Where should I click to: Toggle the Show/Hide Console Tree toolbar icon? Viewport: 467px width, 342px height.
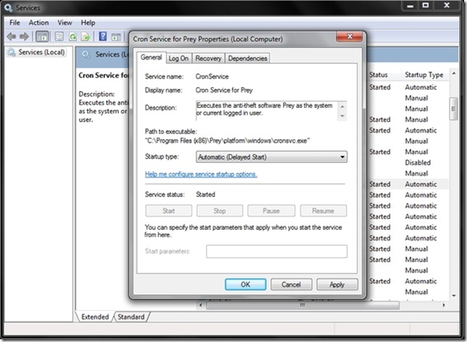tap(42, 37)
